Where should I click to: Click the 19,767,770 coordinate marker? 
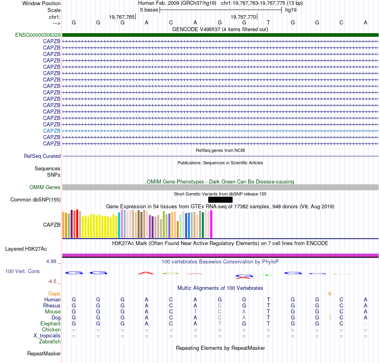coord(243,17)
